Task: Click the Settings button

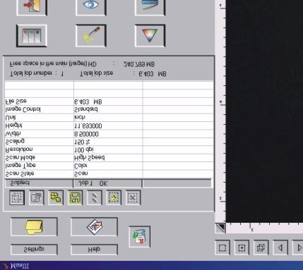Action: click(34, 250)
